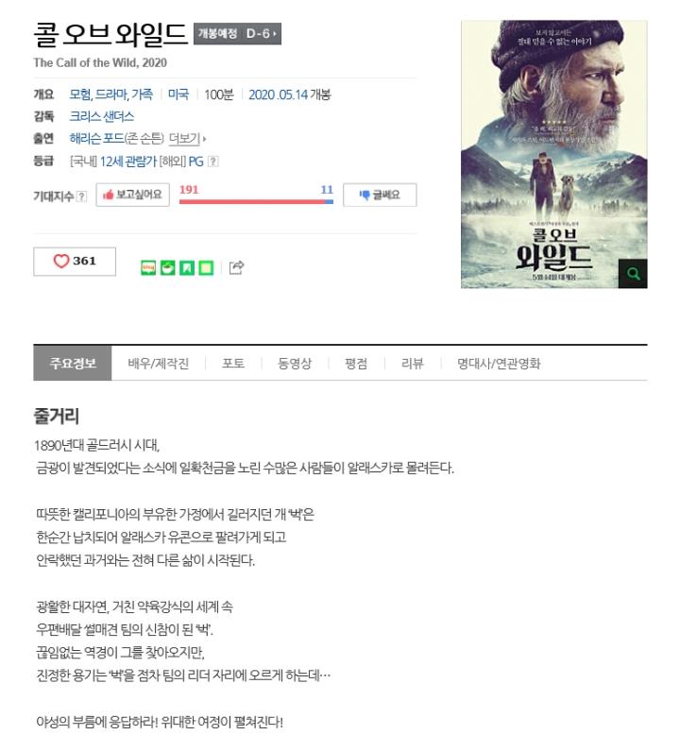Image resolution: width=680 pixels, height=752 pixels.
Task: Open the help icon next to 기대지수
Action: click(82, 197)
